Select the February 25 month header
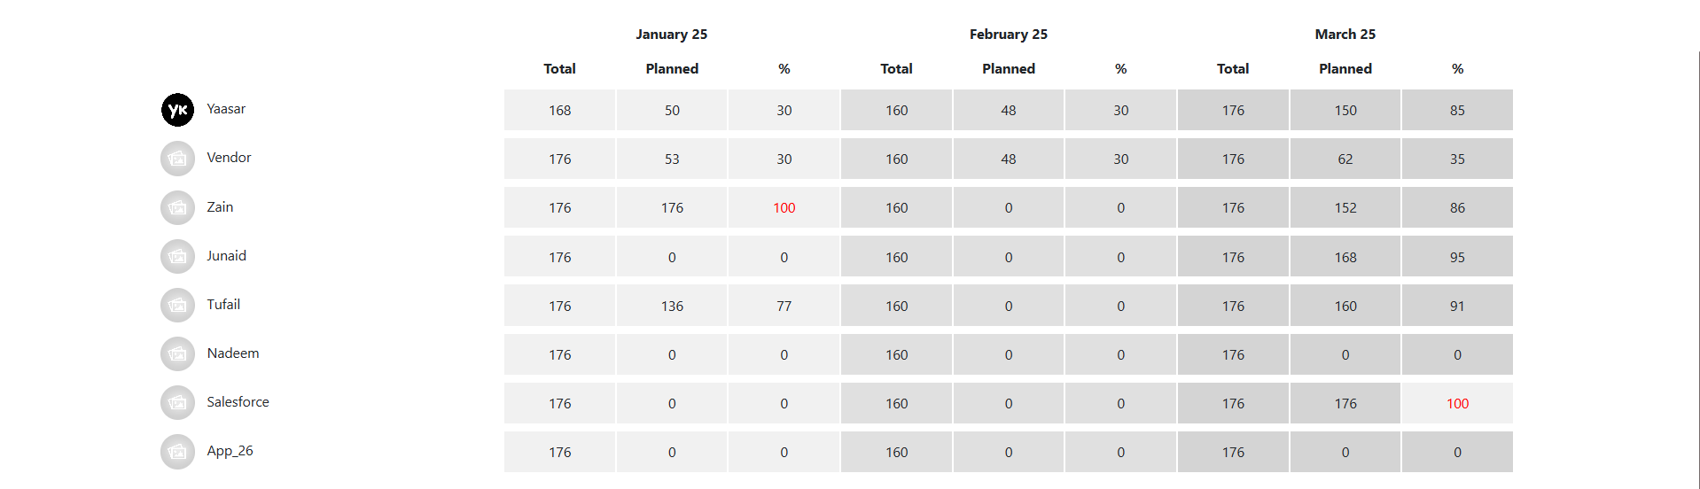This screenshot has height=489, width=1700. [x=1009, y=35]
